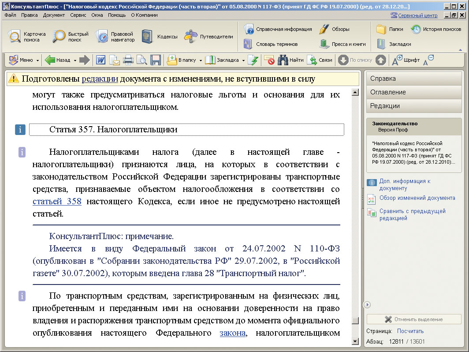Click scrollbar up arrow in document
The height and width of the screenshot is (352, 469).
click(355, 92)
